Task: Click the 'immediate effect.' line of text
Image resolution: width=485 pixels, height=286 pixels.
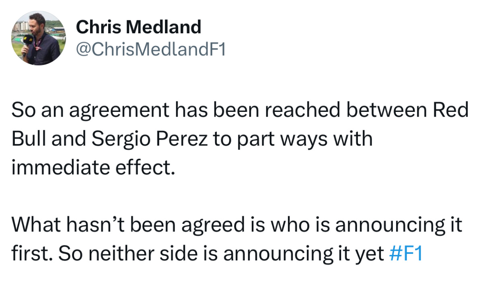Action: [x=94, y=167]
